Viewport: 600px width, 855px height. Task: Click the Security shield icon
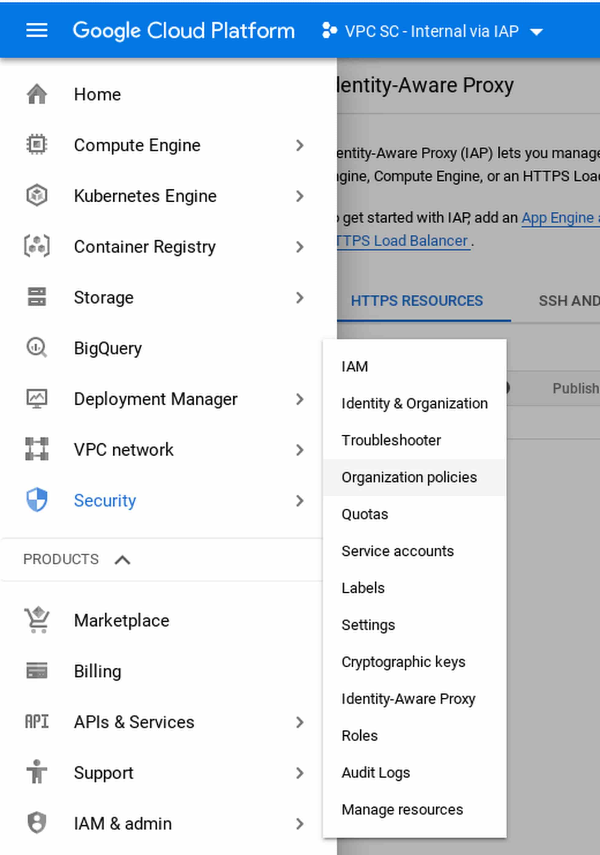pos(37,500)
